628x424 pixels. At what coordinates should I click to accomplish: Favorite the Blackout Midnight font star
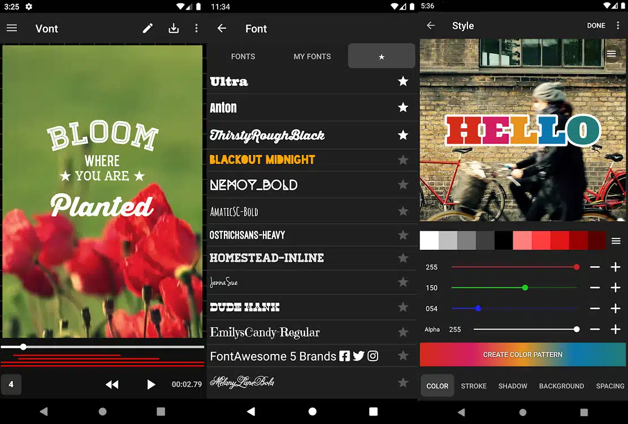[x=403, y=160]
